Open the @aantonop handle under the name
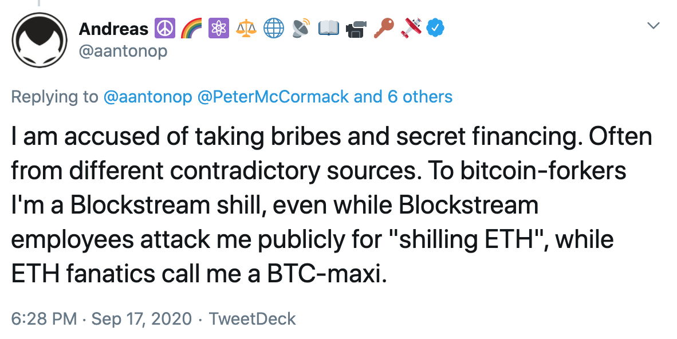This screenshot has width=677, height=339. click(x=123, y=52)
